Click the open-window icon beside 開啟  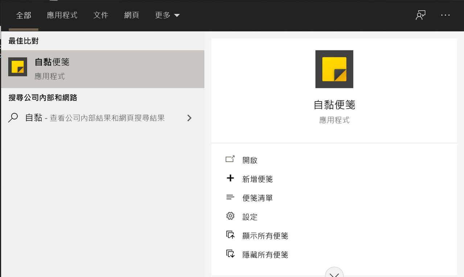pyautogui.click(x=230, y=159)
